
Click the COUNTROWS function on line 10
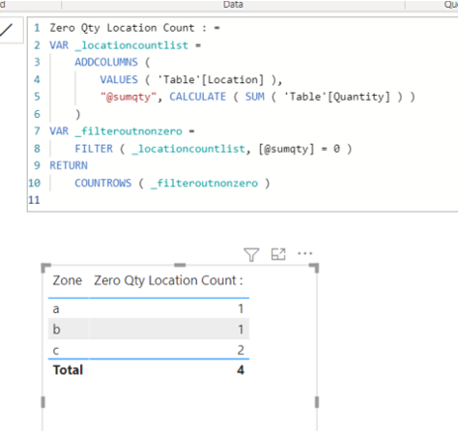103,183
